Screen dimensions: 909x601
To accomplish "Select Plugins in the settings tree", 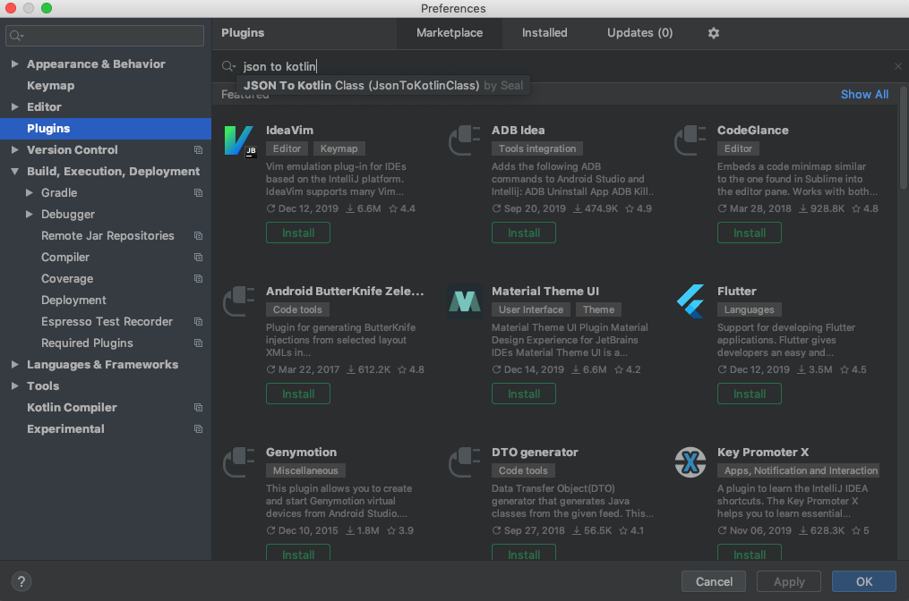I will (x=106, y=129).
